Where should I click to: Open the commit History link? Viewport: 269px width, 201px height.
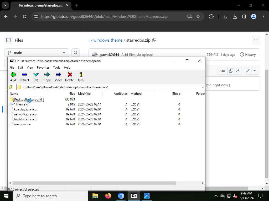click(x=248, y=55)
